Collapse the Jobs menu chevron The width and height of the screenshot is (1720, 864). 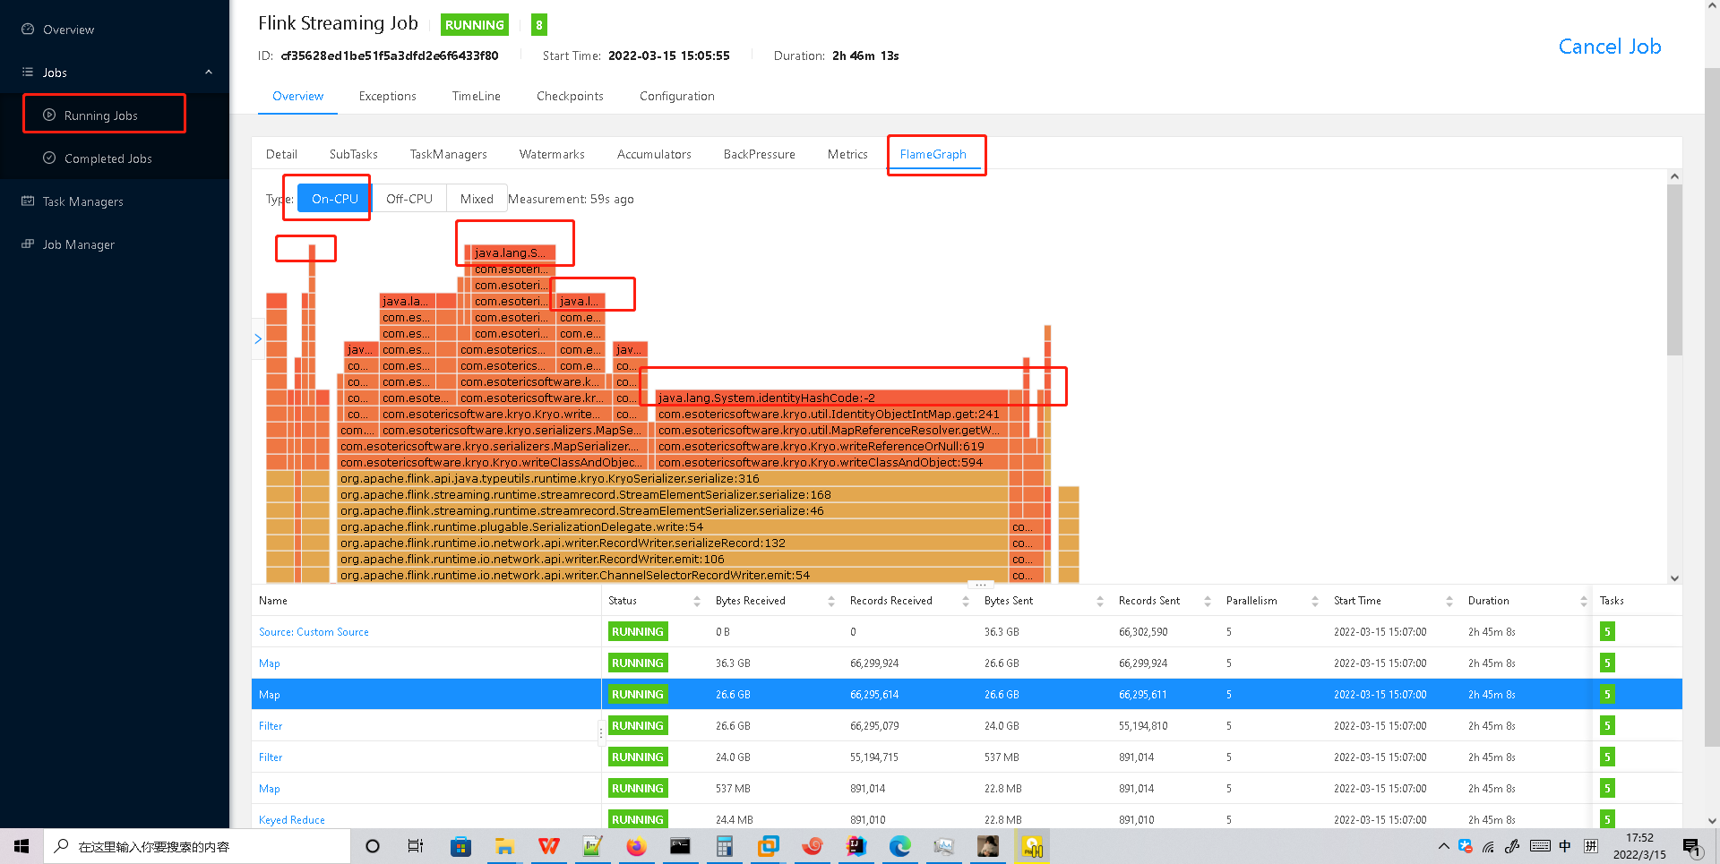pyautogui.click(x=209, y=73)
